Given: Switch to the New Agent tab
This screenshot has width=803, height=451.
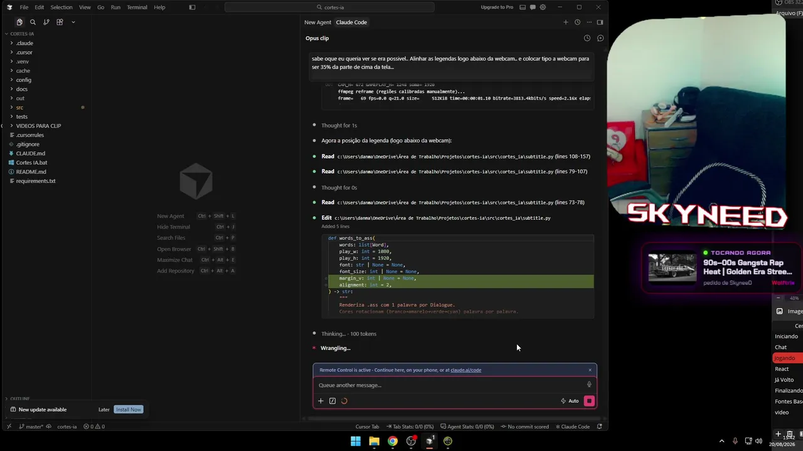Looking at the screenshot, I should (317, 22).
